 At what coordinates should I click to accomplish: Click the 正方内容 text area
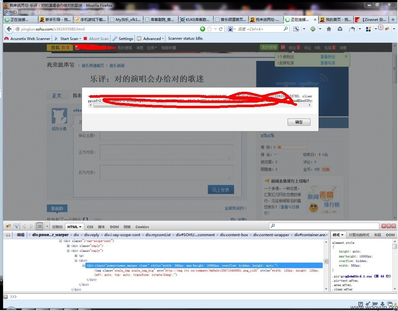(166, 152)
